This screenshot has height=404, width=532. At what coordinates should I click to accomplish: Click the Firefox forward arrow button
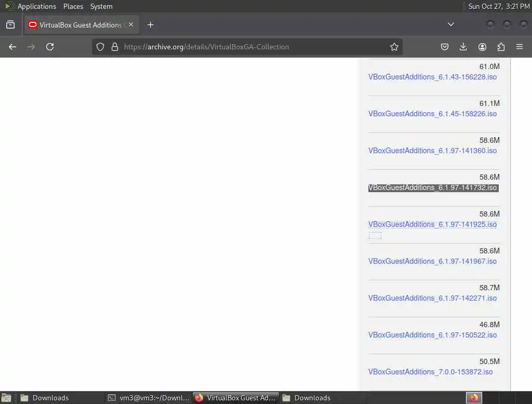[31, 47]
